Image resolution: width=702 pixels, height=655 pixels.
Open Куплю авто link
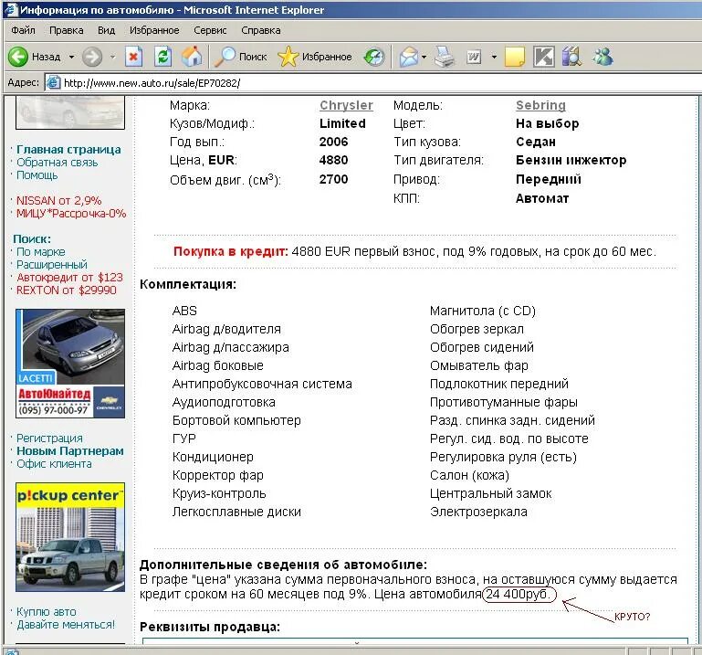47,611
